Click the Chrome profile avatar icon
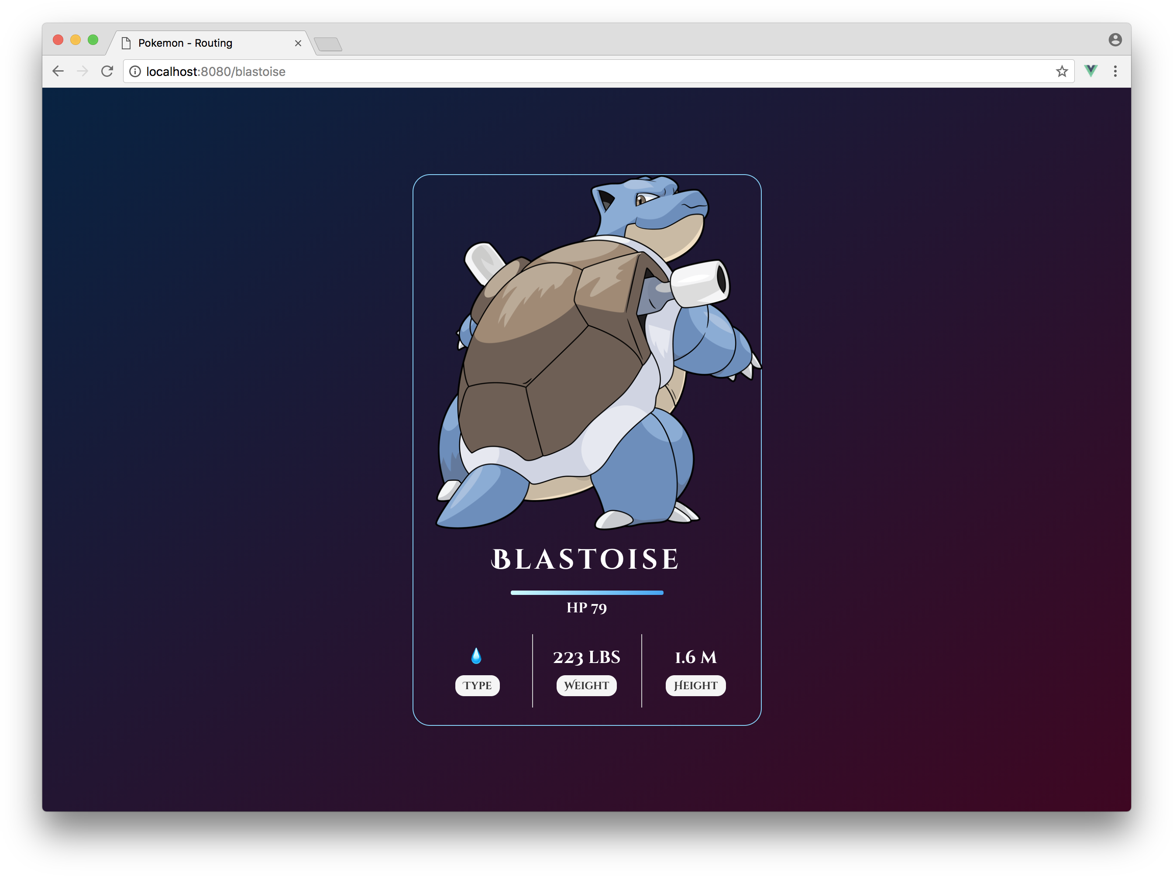The image size is (1173, 876). click(x=1115, y=39)
